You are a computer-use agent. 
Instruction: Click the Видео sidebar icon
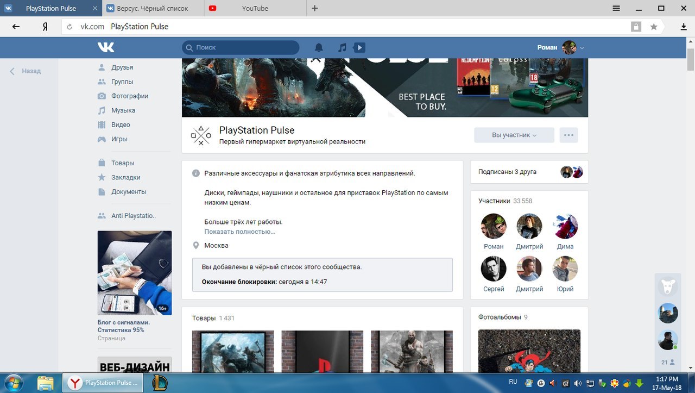click(102, 124)
